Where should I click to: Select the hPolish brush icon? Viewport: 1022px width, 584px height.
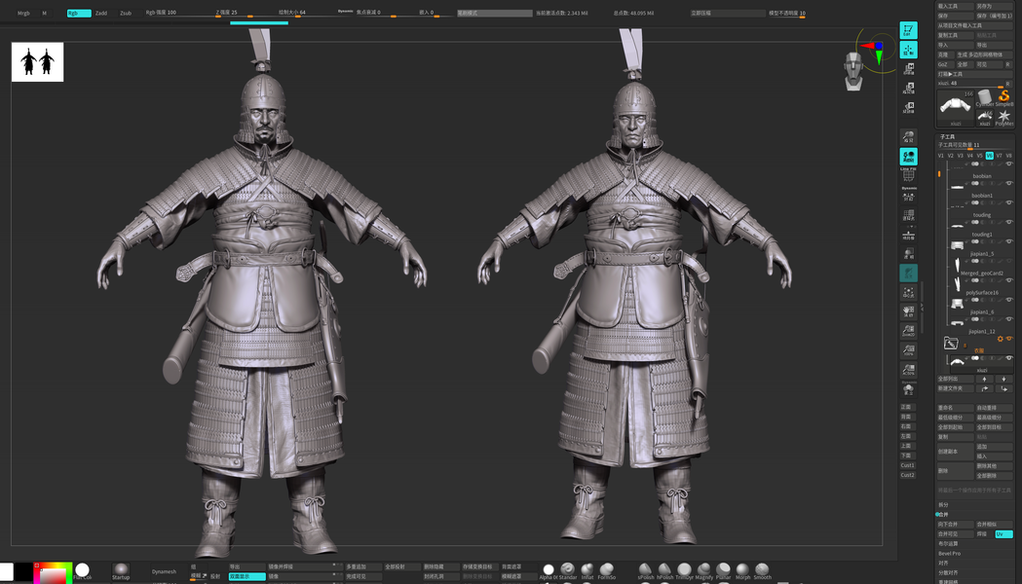[664, 571]
